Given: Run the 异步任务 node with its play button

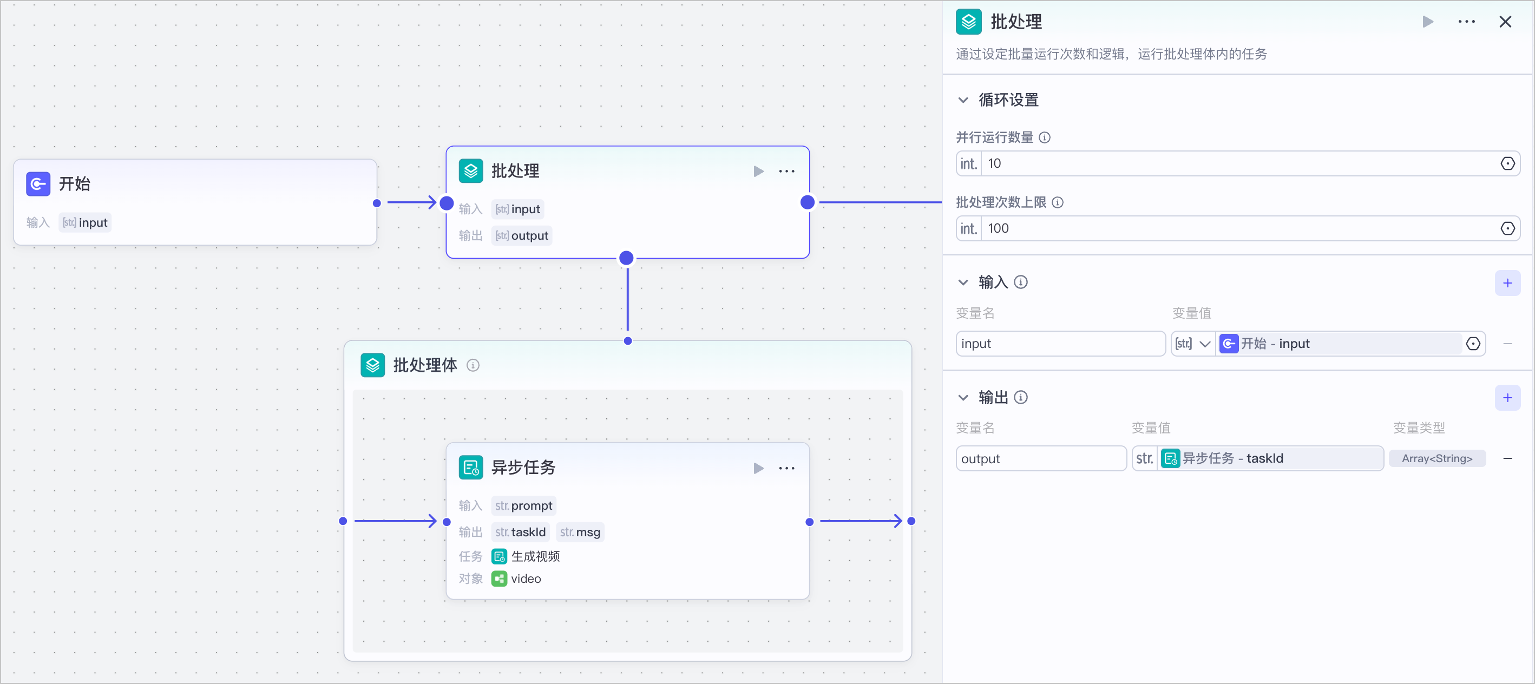Looking at the screenshot, I should (758, 468).
